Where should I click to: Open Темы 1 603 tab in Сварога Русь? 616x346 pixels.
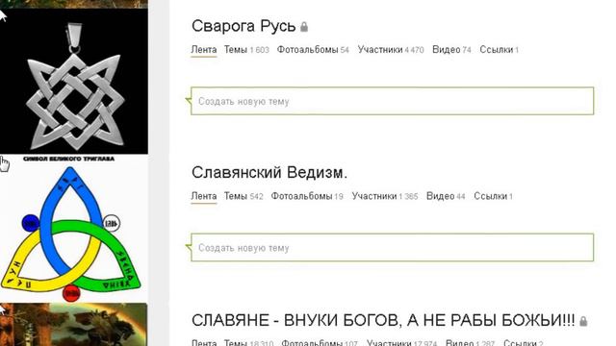click(x=246, y=50)
